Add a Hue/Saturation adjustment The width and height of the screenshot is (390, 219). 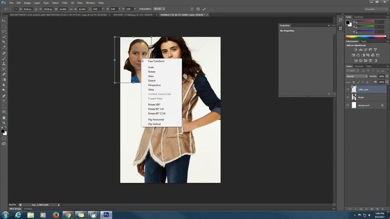[353, 55]
